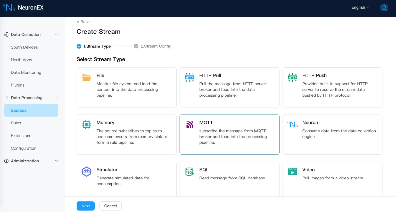
Task: Select the HTTP Push stream type card
Action: [x=332, y=87]
